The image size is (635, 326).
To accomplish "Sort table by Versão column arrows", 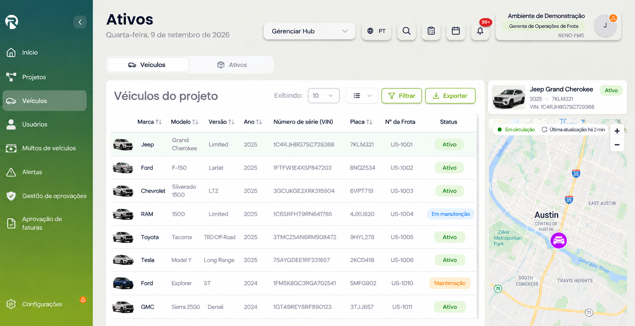I will pos(231,122).
